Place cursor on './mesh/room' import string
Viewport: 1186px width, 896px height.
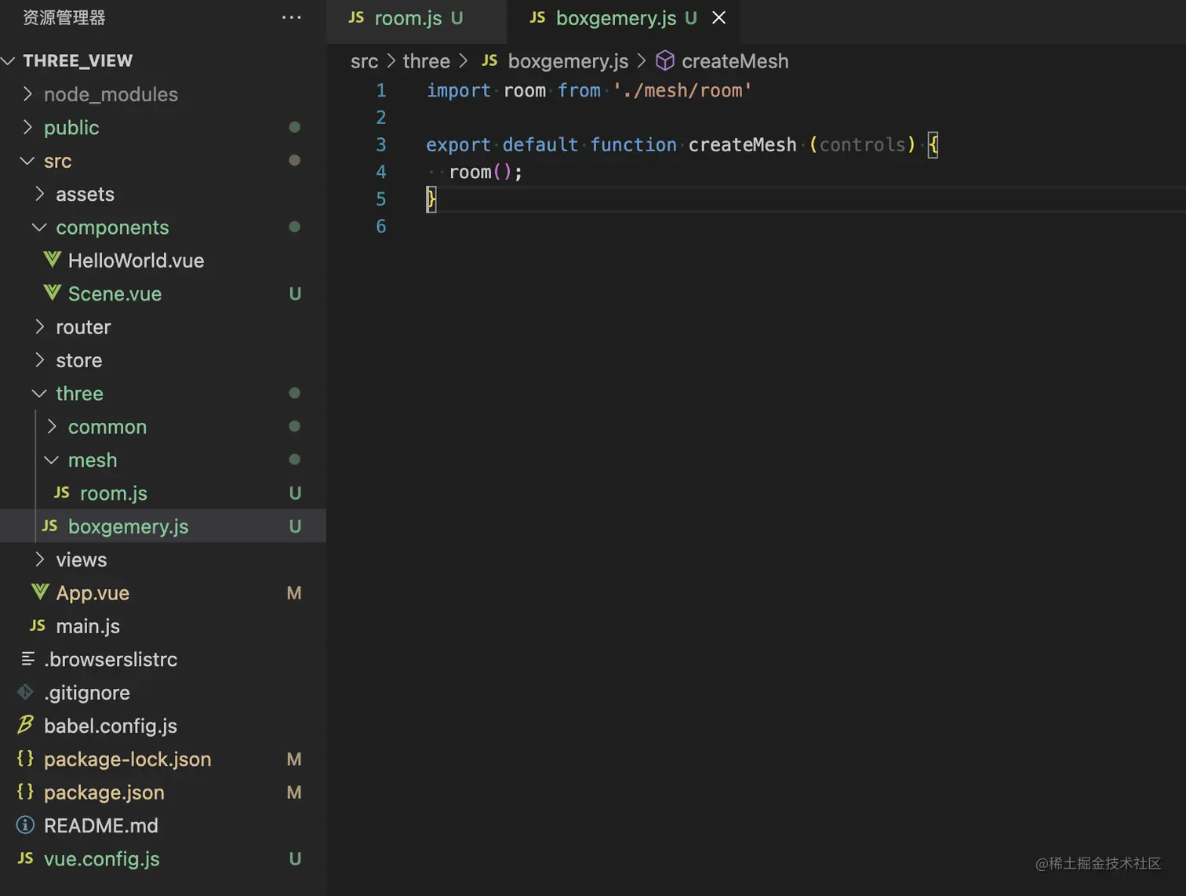pos(682,90)
